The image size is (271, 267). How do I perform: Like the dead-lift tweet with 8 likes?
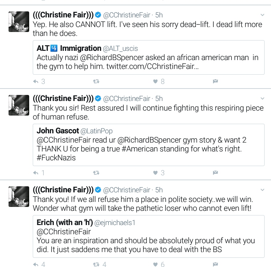click(155, 81)
